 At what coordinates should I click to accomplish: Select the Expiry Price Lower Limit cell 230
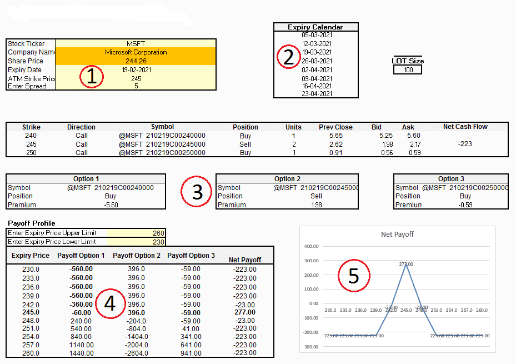click(x=136, y=242)
